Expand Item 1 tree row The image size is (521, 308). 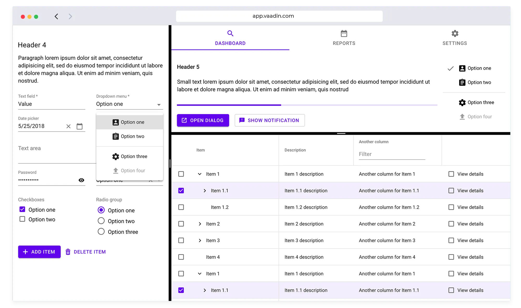200,174
